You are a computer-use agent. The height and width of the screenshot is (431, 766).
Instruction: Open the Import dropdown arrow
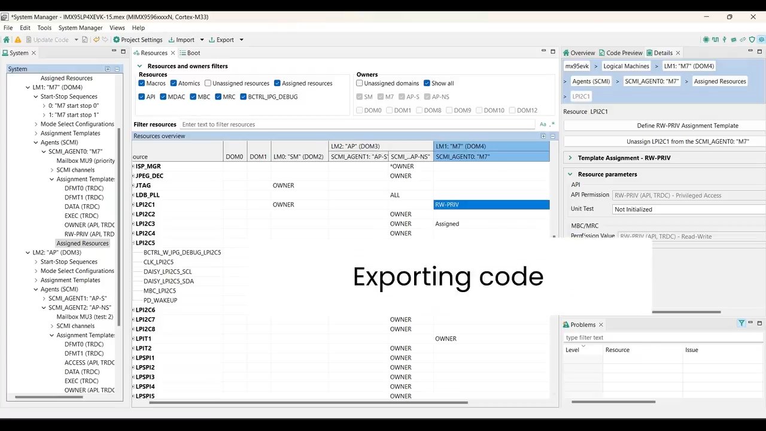point(202,40)
